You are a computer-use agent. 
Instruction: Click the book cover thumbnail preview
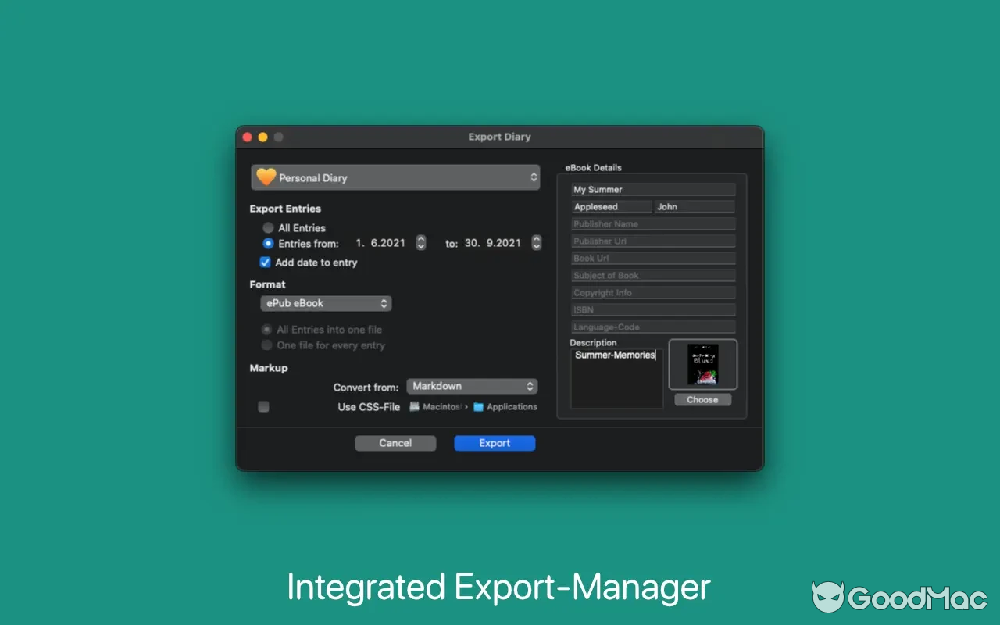(702, 364)
